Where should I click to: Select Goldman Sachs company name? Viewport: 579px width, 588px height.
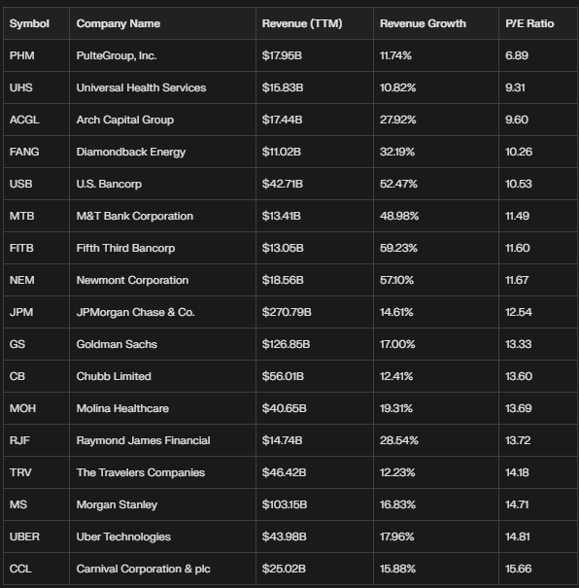(117, 344)
